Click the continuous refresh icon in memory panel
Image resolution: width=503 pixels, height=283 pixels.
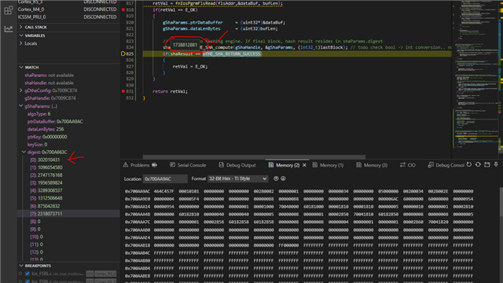[x=478, y=164]
